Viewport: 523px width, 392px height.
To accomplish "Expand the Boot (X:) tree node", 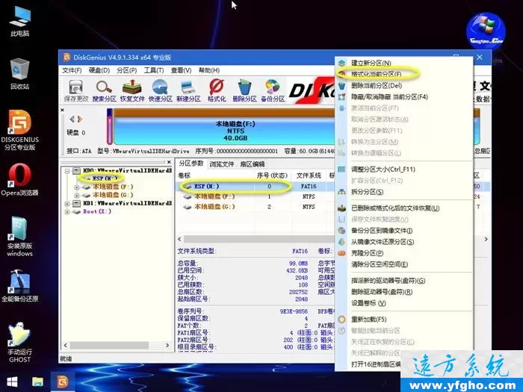I will 67,211.
